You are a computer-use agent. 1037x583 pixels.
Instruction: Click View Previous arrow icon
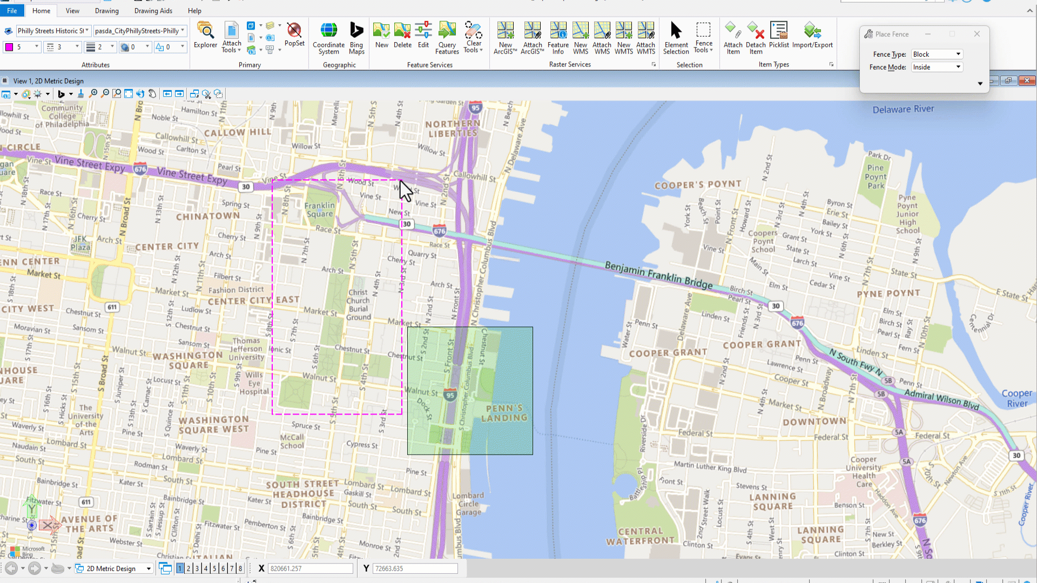(167, 94)
